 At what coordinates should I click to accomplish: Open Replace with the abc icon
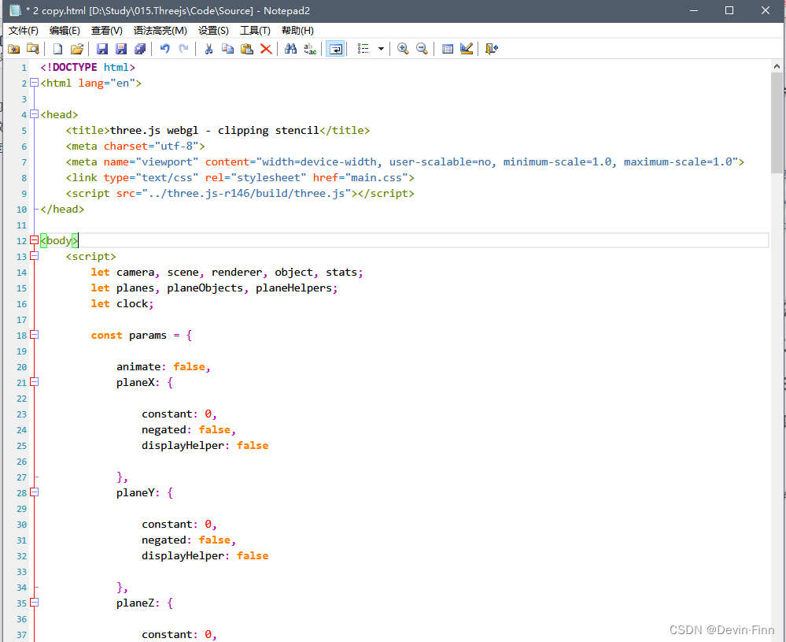[x=310, y=49]
